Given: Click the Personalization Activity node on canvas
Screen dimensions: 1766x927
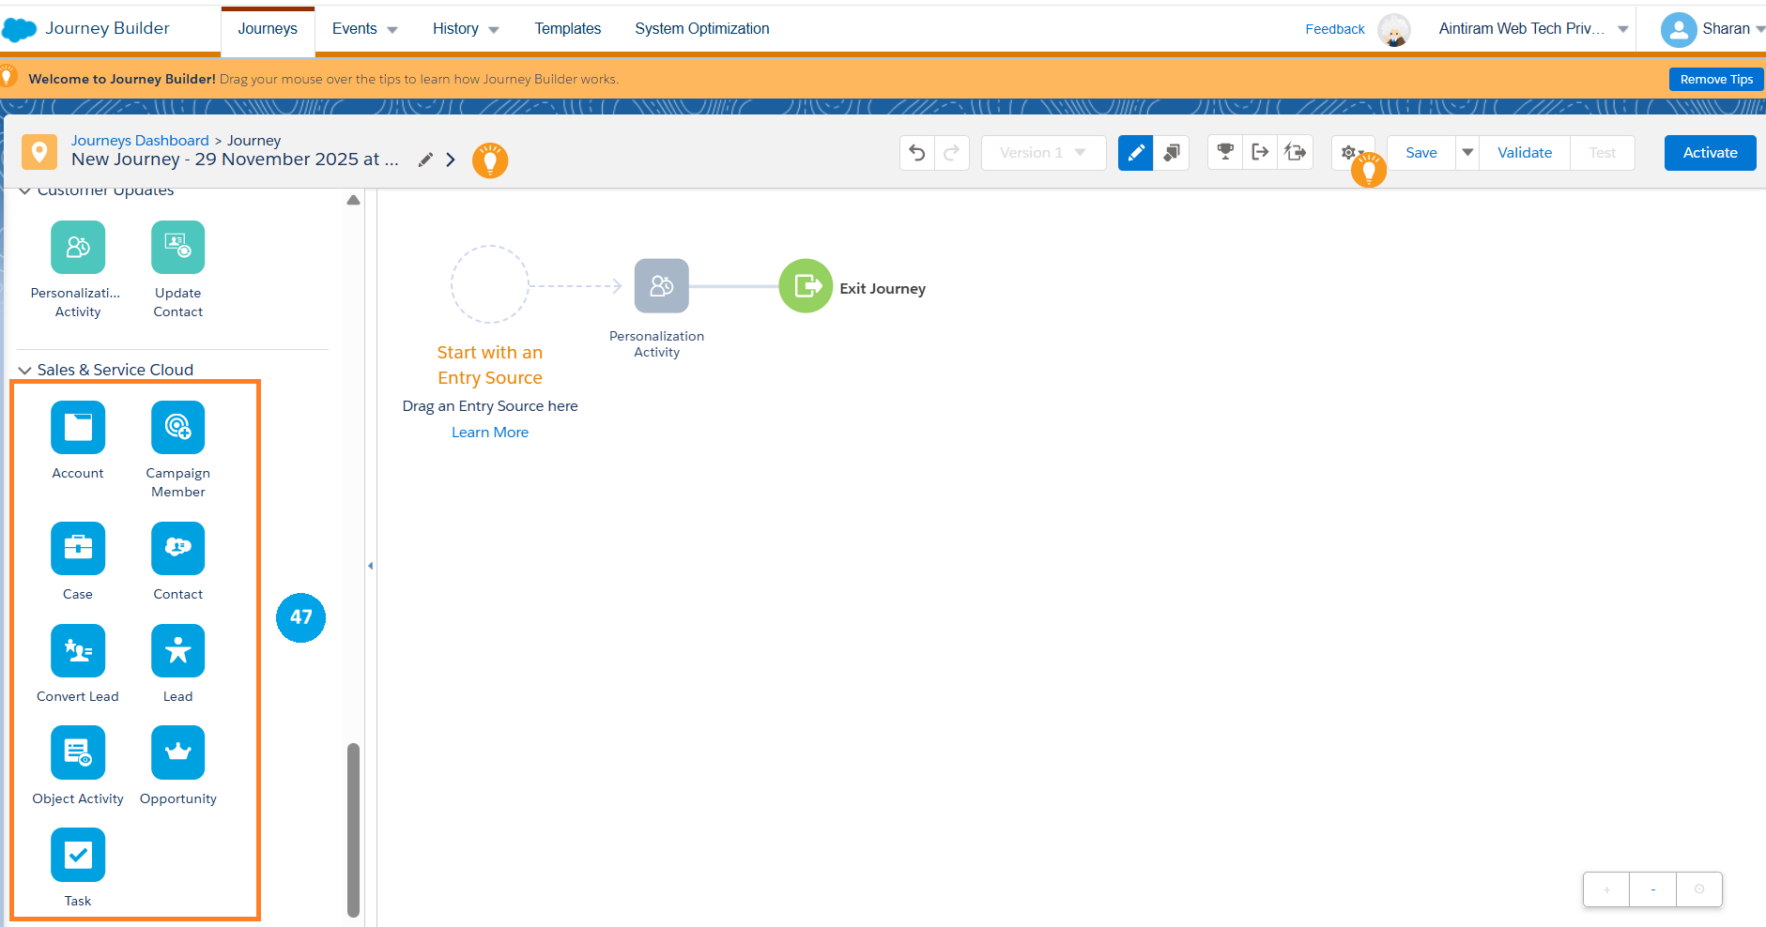Looking at the screenshot, I should coord(661,286).
